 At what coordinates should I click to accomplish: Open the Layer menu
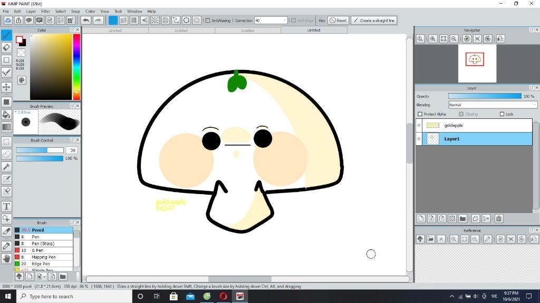click(x=31, y=12)
